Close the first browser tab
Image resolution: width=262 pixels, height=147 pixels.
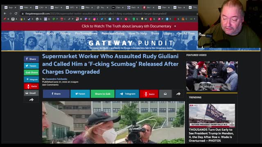16,7
